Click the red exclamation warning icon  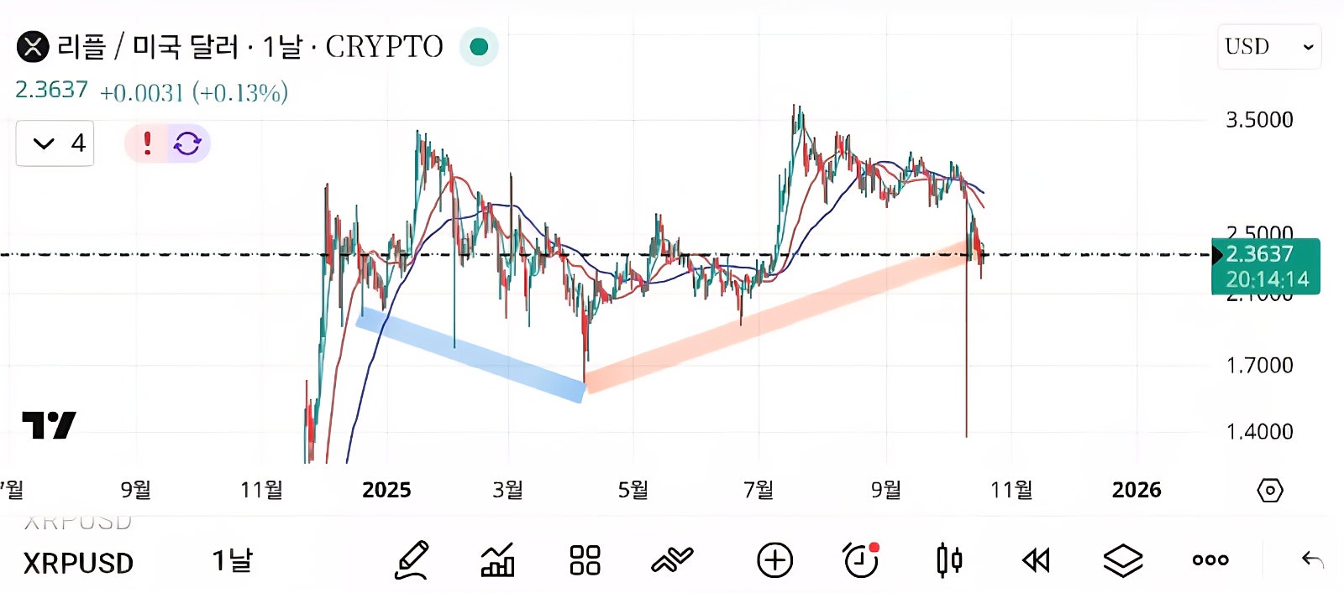click(x=148, y=143)
